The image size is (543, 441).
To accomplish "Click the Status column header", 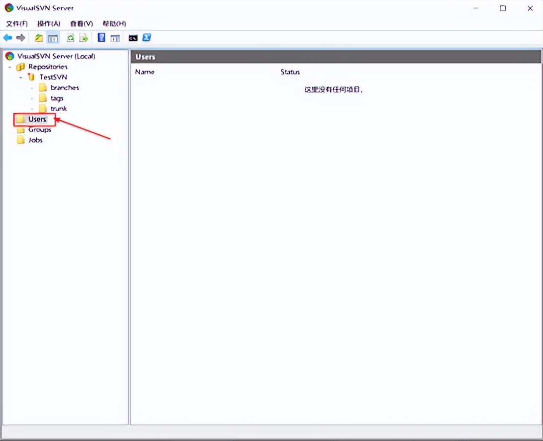I will 290,72.
